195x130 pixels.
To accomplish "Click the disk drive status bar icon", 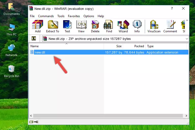I will click(x=31, y=122).
